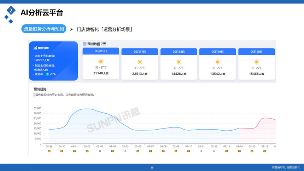Click the weather icon under 05-02
This screenshot has width=304, height=171.
click(x=87, y=151)
